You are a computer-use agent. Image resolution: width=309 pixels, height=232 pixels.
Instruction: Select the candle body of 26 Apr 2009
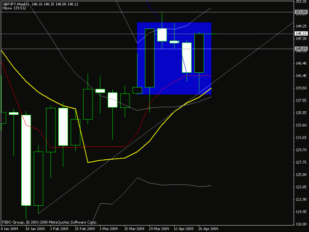pyautogui.click(x=199, y=53)
